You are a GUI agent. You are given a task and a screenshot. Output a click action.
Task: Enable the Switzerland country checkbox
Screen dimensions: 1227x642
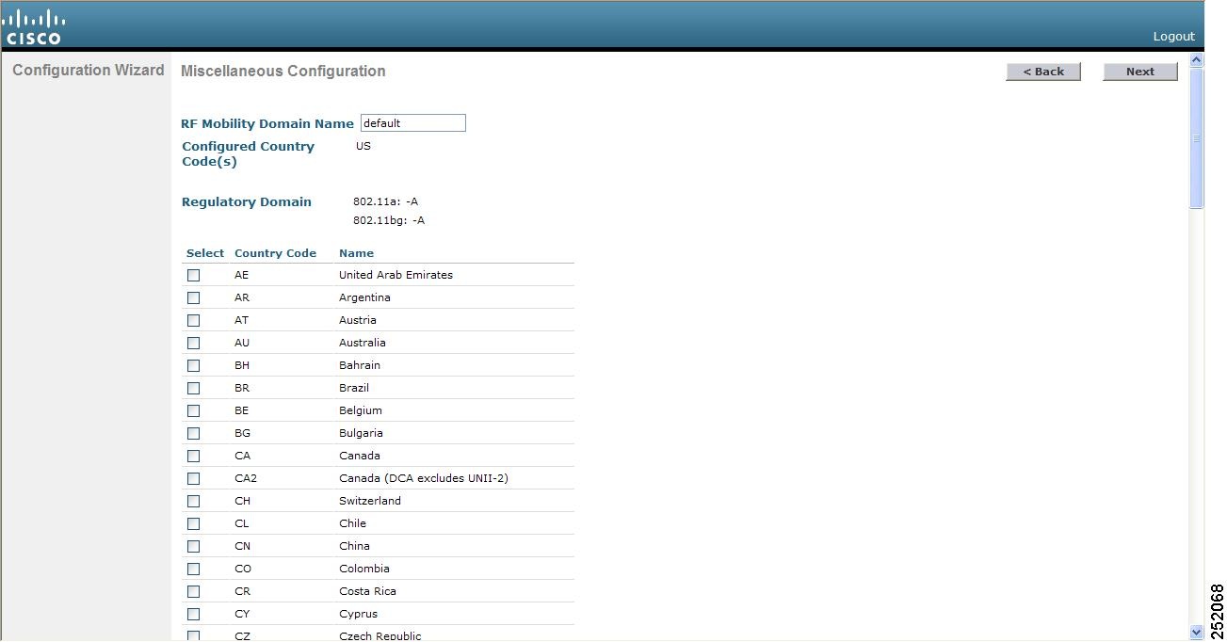click(193, 501)
